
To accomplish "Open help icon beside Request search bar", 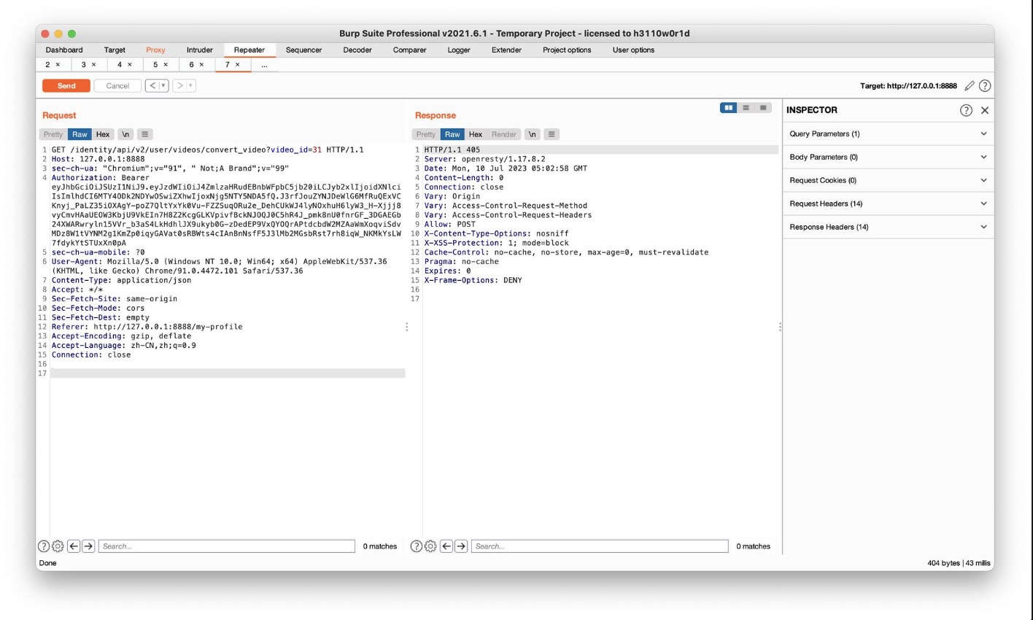I will point(44,546).
